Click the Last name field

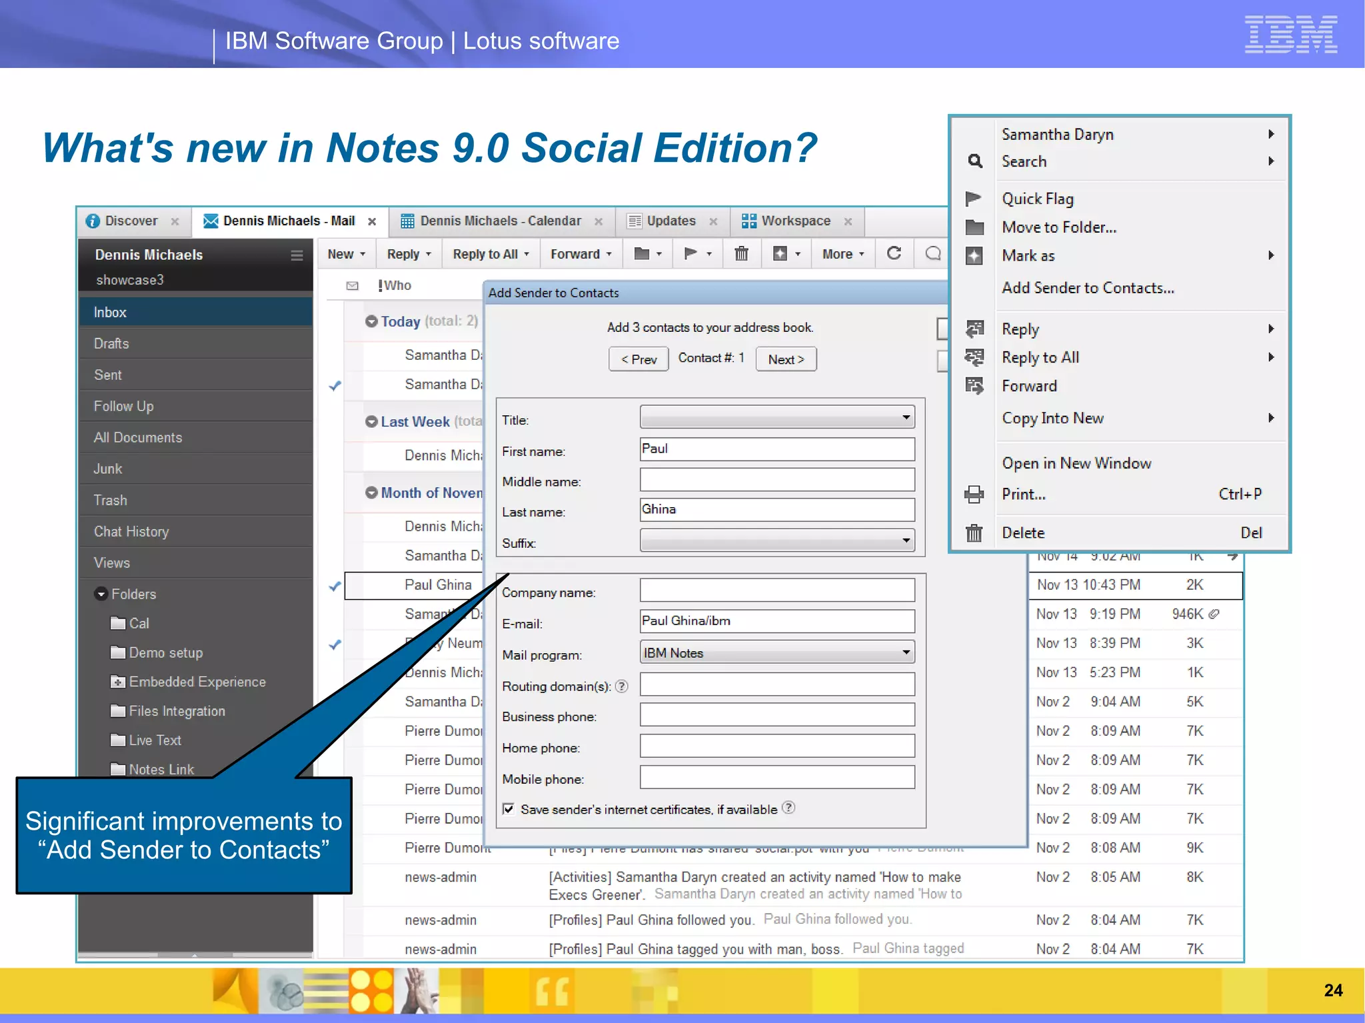(777, 510)
